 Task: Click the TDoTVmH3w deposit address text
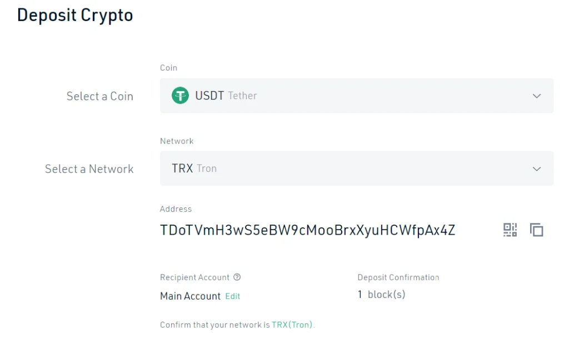tap(307, 230)
